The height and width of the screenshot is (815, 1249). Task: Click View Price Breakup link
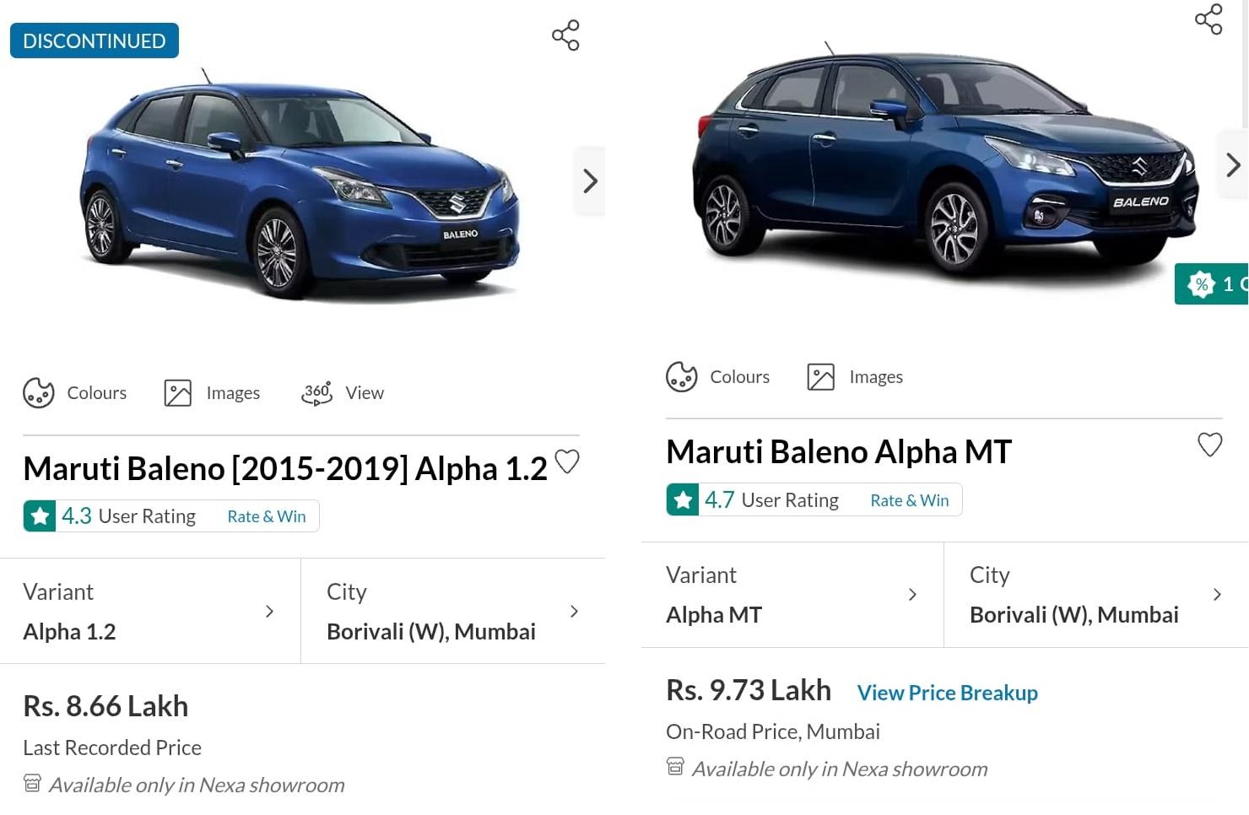click(x=947, y=693)
